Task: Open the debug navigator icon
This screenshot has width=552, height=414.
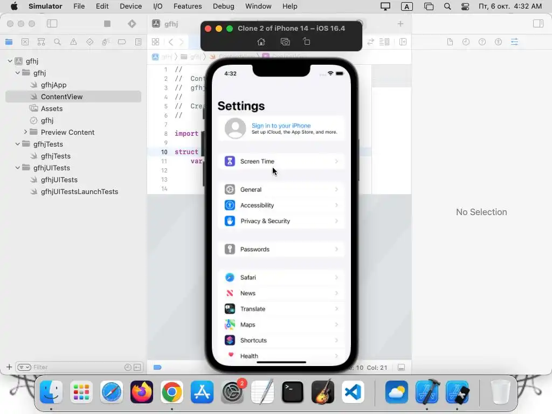Action: [106, 42]
